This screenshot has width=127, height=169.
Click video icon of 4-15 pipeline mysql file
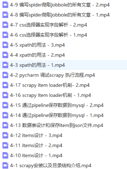coord(5,105)
